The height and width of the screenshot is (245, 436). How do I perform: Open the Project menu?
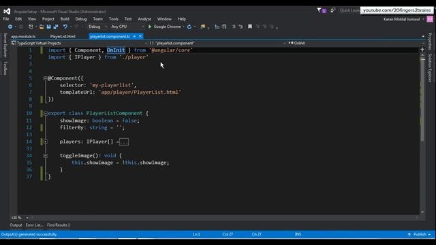coord(48,19)
